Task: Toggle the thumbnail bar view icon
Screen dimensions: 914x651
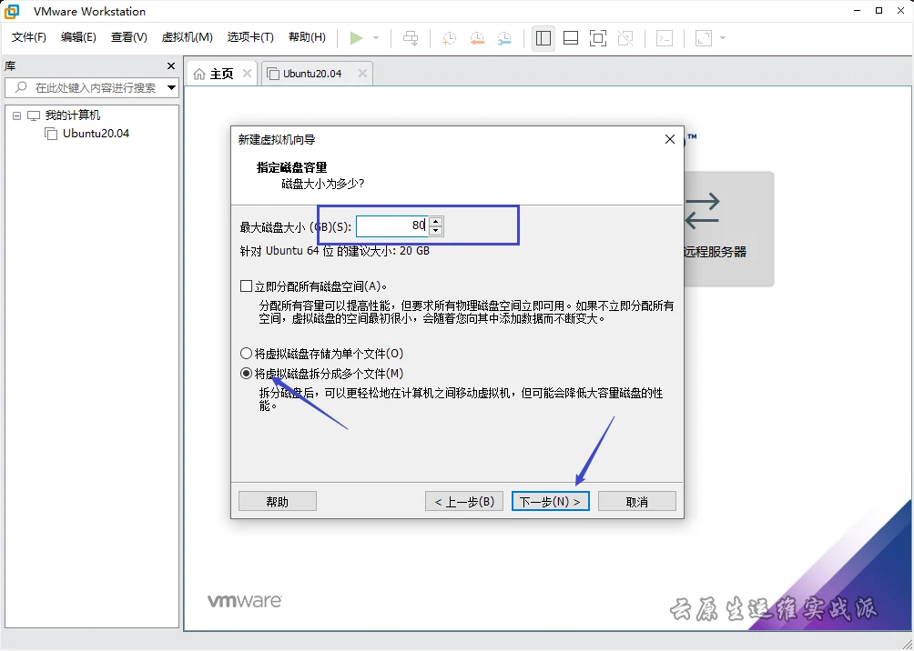Action: pos(571,38)
